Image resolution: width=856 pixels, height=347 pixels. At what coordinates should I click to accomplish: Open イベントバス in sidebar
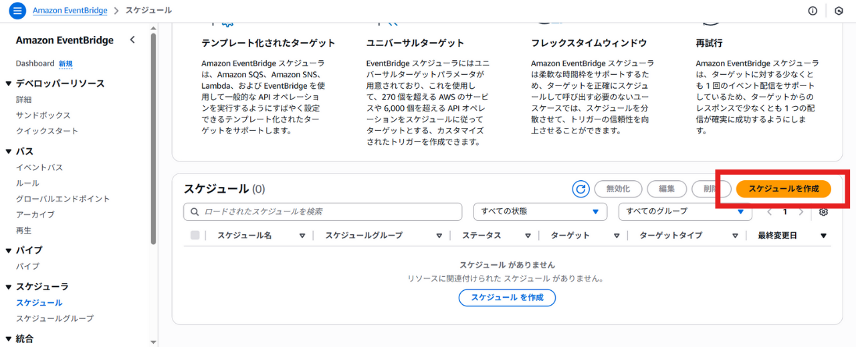(x=39, y=167)
